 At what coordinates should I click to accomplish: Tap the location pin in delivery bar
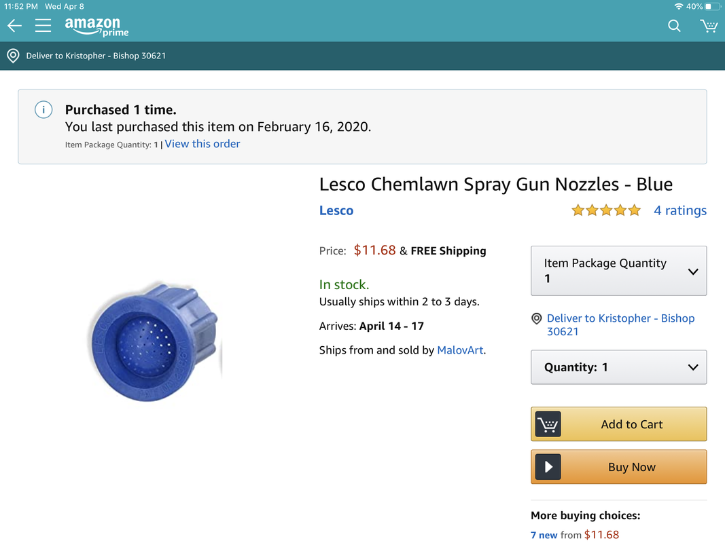[x=13, y=56]
